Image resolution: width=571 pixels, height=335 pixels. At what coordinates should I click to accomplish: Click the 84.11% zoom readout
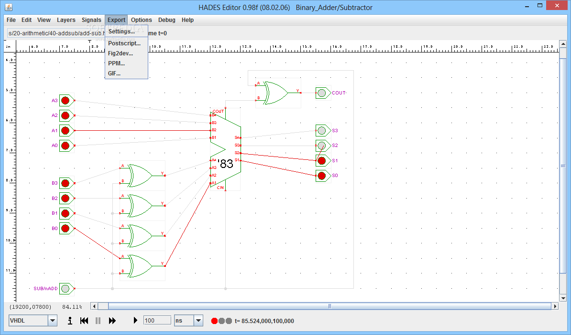pyautogui.click(x=72, y=307)
